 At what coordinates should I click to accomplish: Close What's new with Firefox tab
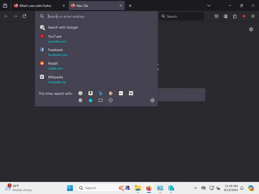pos(63,6)
